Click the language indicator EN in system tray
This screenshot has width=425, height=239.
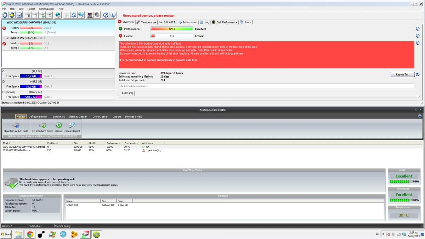tap(378, 234)
